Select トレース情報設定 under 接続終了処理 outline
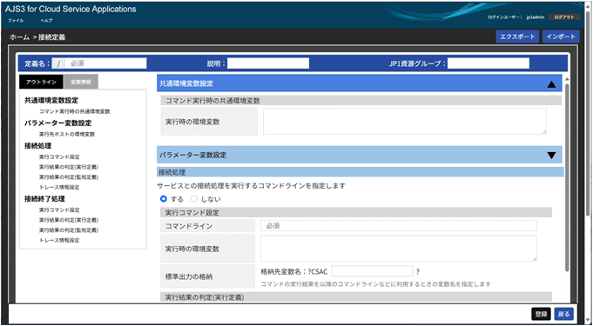Viewport: 593px width, 326px height. click(x=59, y=240)
